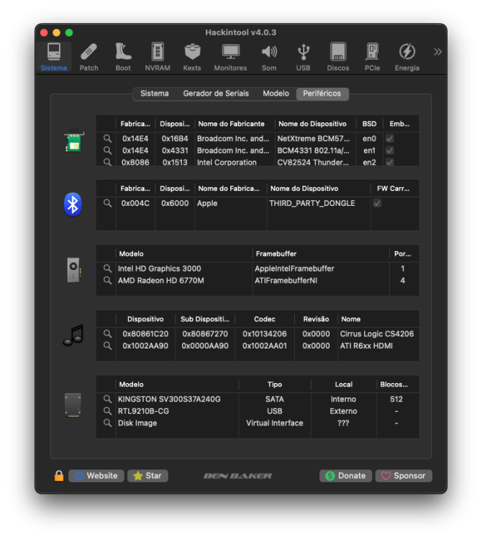The image size is (482, 540).
Task: Open the Kexts toolbar section
Action: click(192, 57)
